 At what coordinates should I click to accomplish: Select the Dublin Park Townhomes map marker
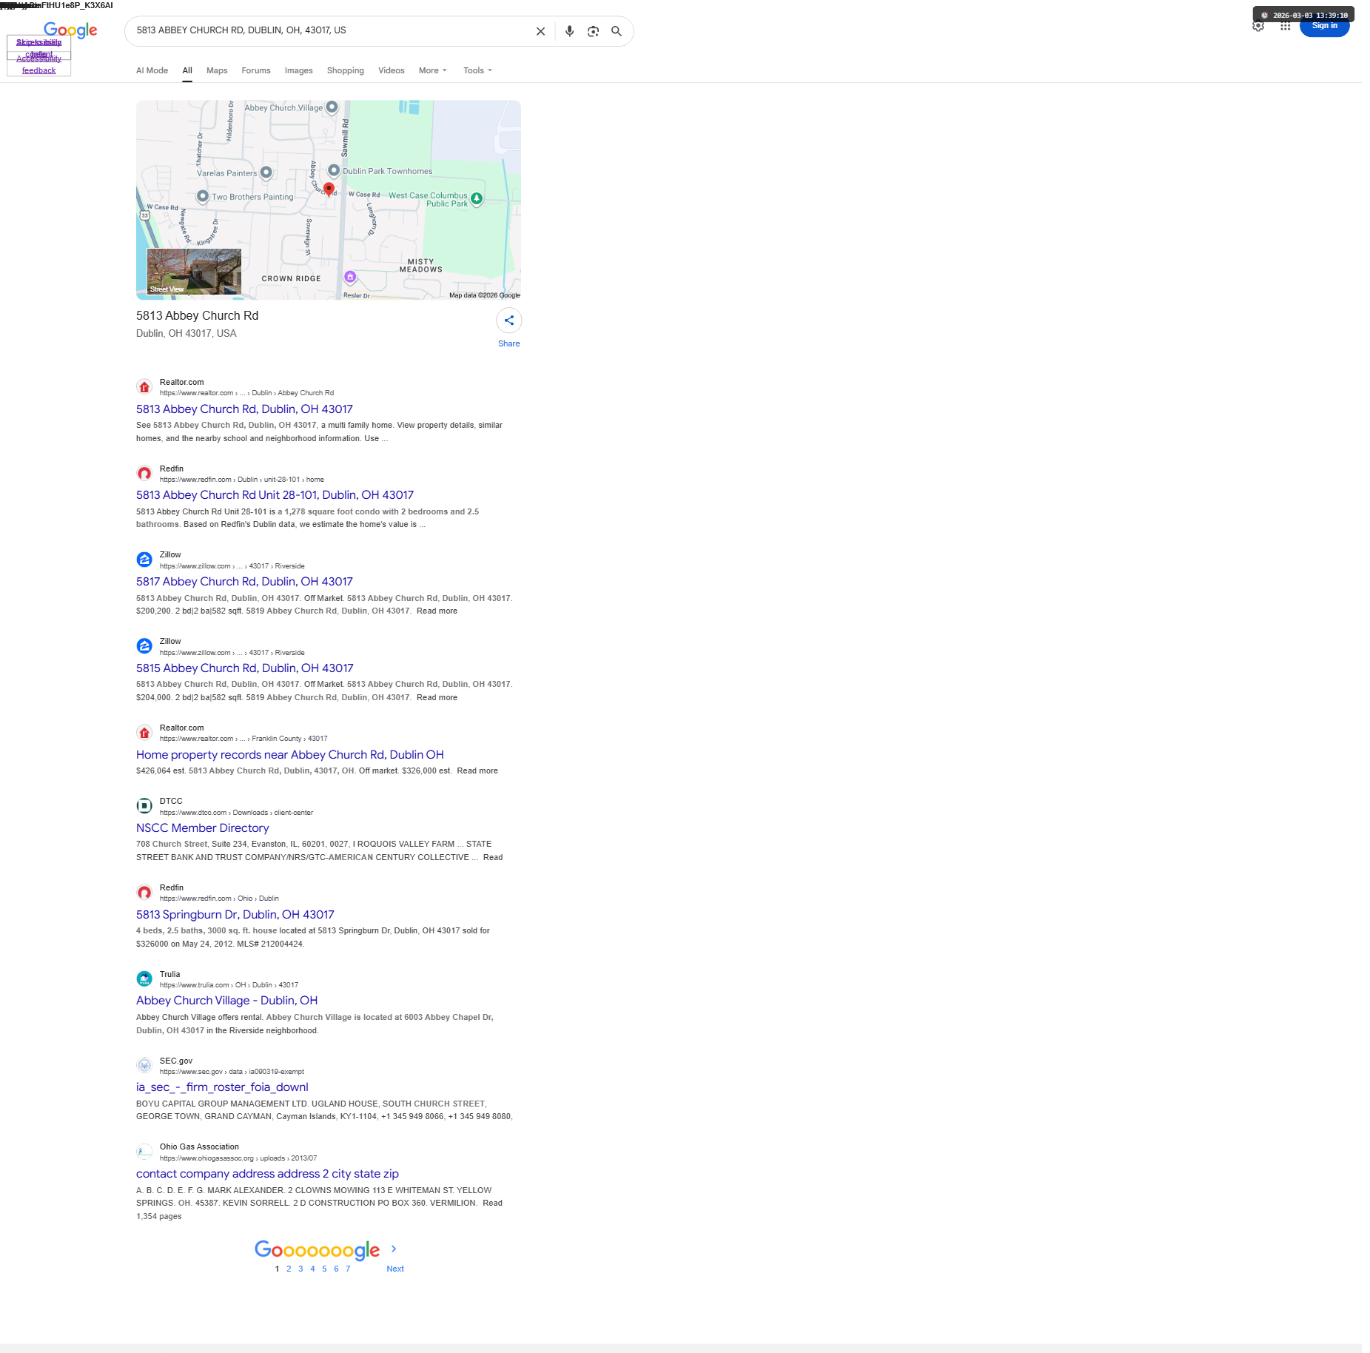pos(334,170)
